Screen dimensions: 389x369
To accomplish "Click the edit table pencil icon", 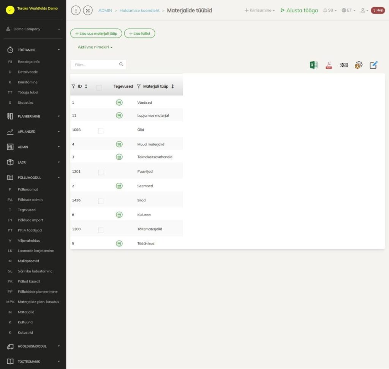I will pyautogui.click(x=374, y=65).
